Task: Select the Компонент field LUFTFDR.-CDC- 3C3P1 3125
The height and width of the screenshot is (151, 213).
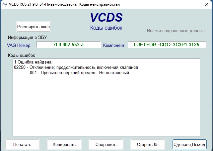Action: (x=167, y=45)
